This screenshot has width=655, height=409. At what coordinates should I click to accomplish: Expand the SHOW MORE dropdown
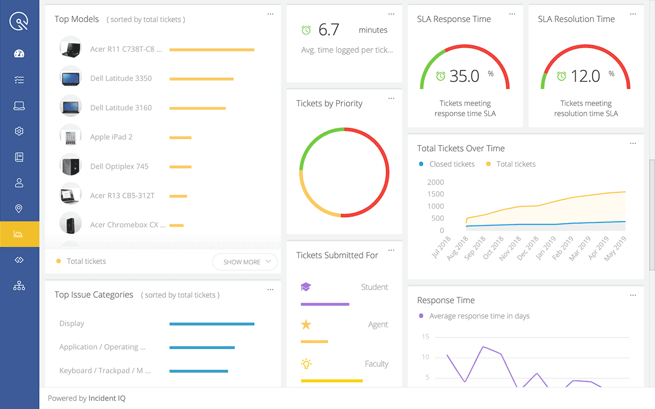[x=245, y=262]
